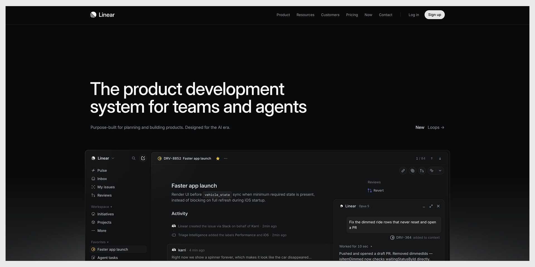
Task: Expand the Worked for 10 sec details
Action: point(356,246)
